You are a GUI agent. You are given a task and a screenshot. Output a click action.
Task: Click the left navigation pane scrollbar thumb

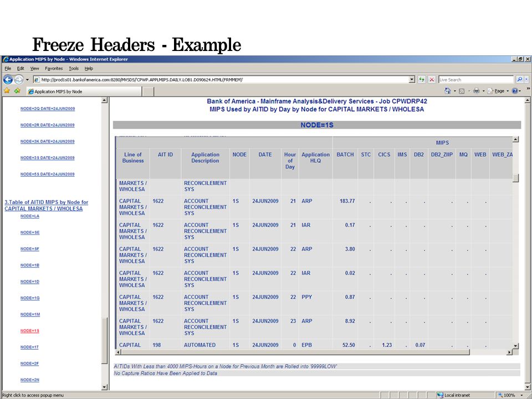point(105,341)
